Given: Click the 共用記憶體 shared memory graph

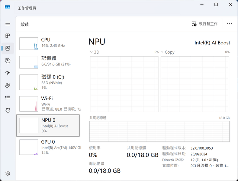Looking at the screenshot, I should pyautogui.click(x=160, y=131).
